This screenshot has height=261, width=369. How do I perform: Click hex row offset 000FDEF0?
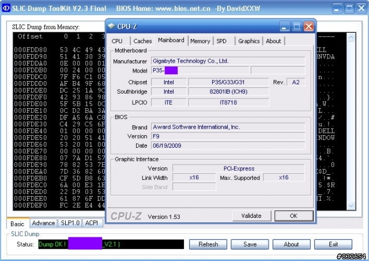[x=31, y=205]
